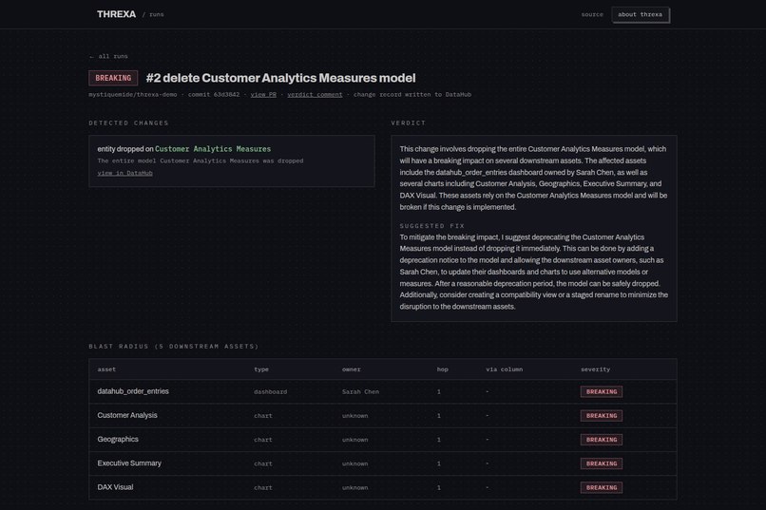Click the severity column header
The height and width of the screenshot is (510, 766).
[596, 369]
